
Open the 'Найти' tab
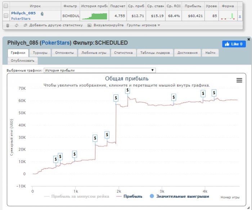(210, 53)
